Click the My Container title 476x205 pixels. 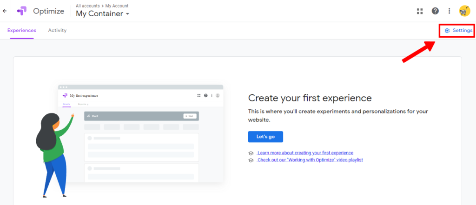click(x=99, y=13)
